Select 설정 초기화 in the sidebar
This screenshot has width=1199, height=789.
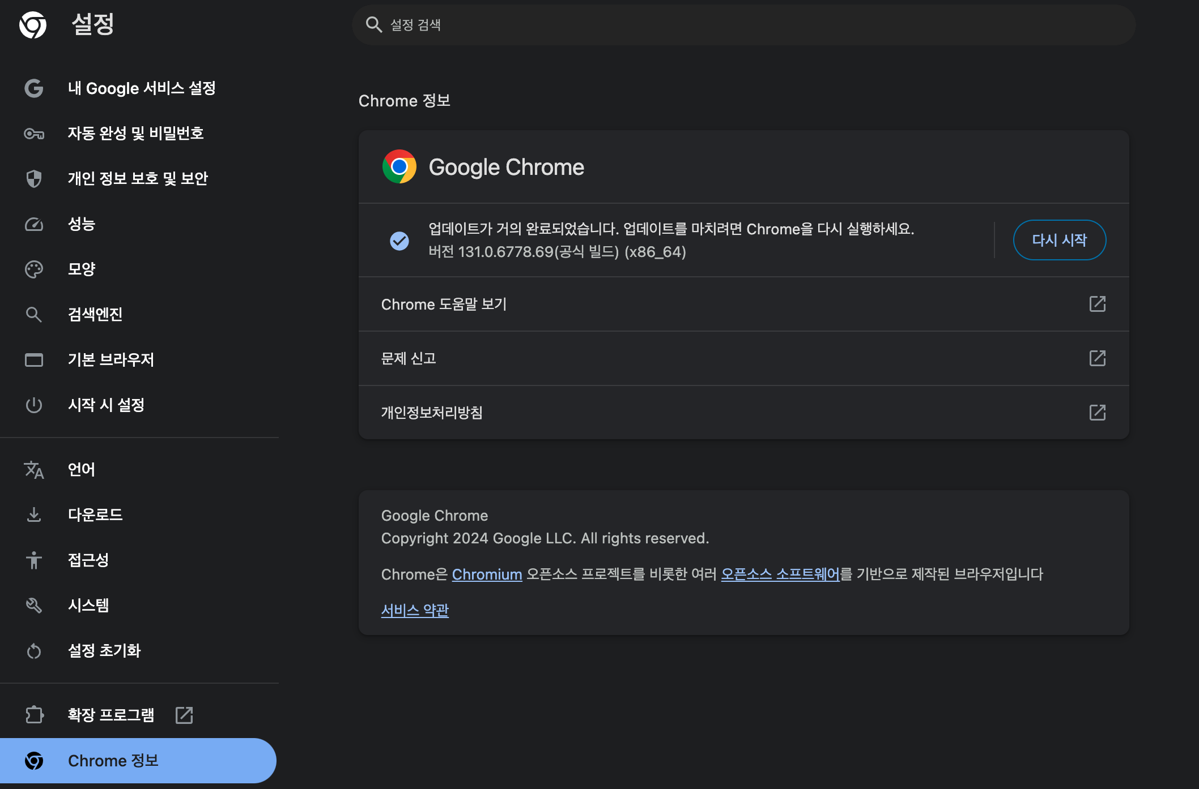coord(104,651)
